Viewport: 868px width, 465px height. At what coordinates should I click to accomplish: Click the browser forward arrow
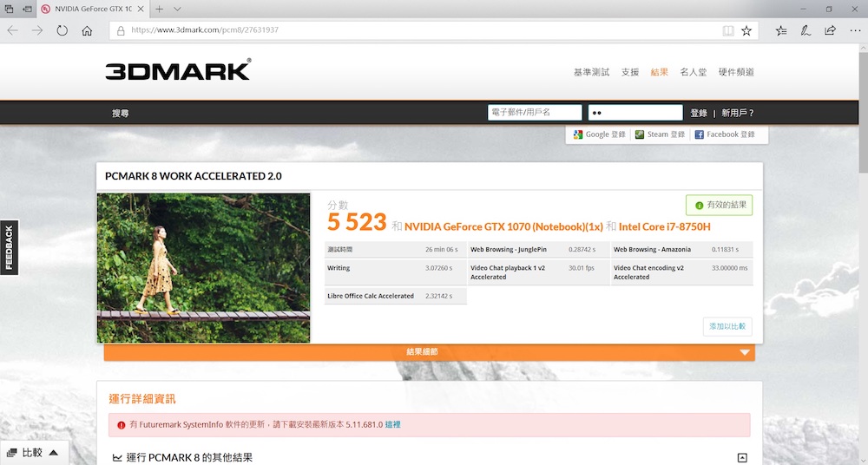(x=37, y=30)
